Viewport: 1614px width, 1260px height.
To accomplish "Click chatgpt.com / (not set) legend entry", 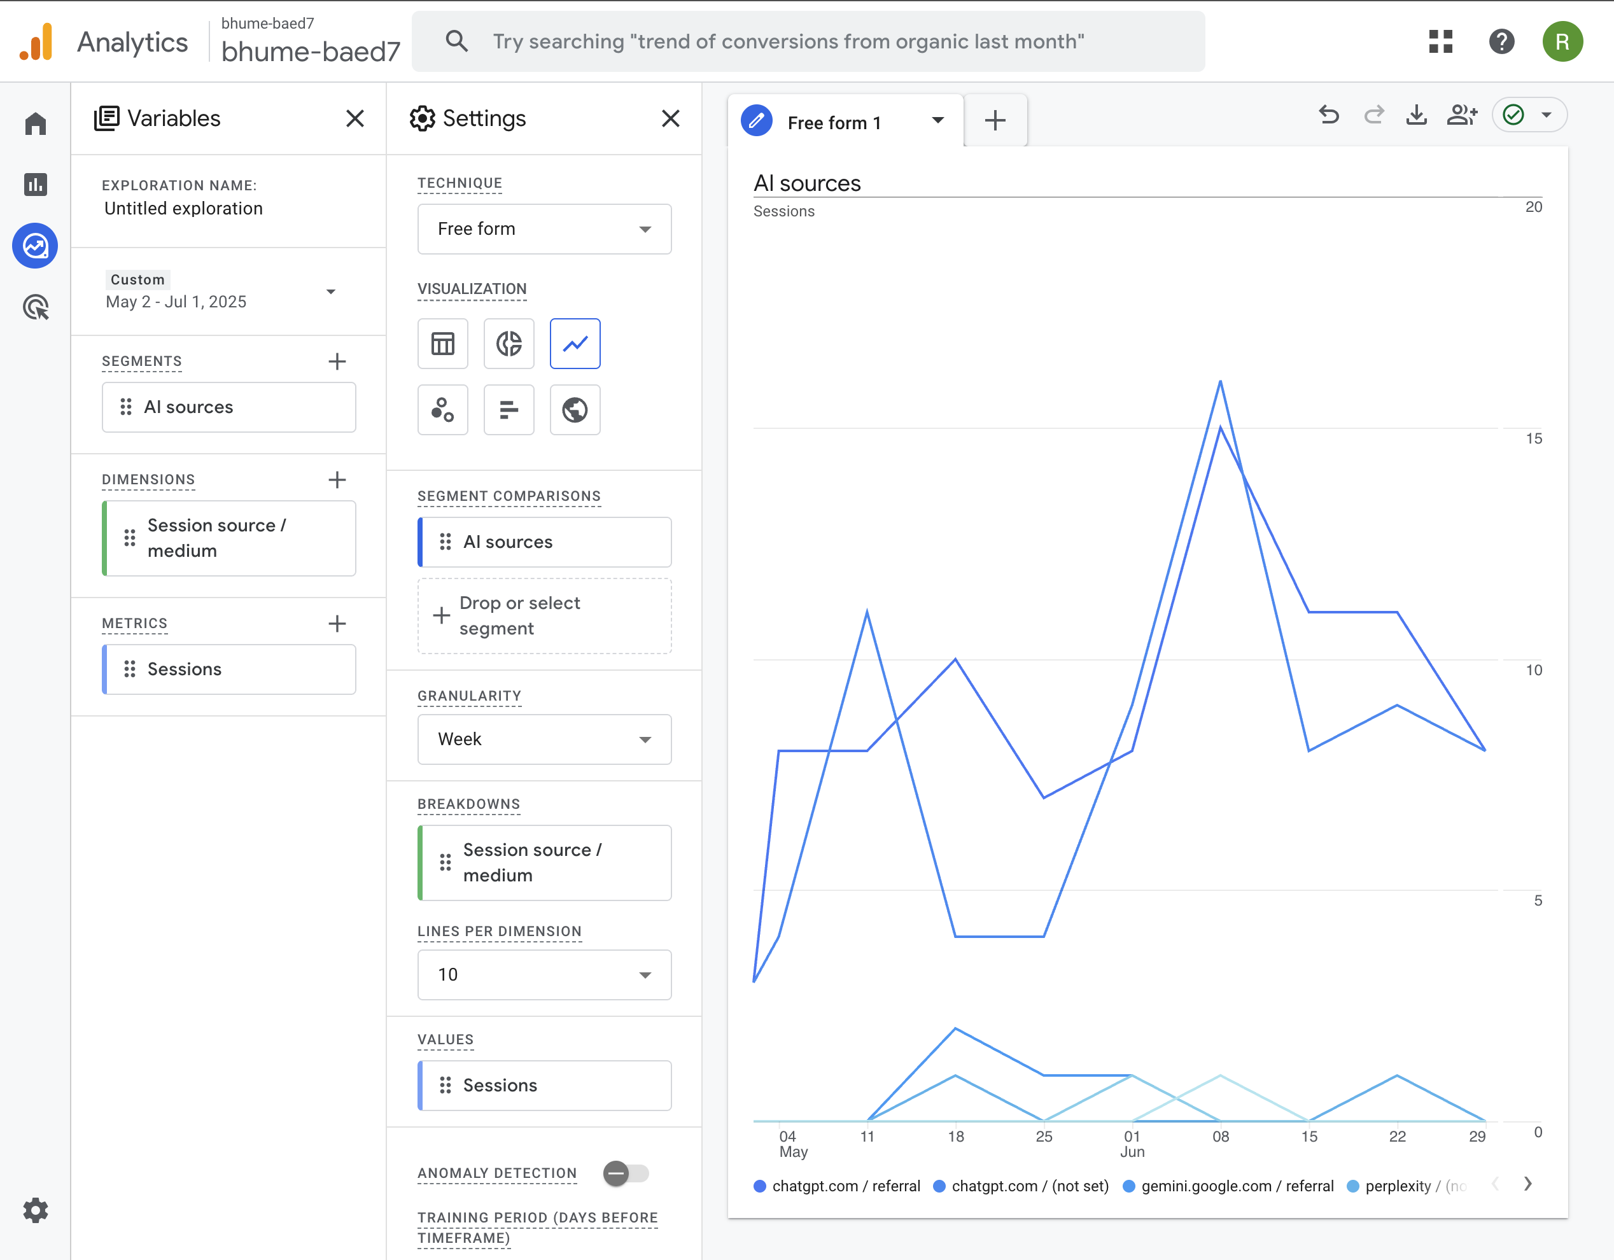I will pos(1021,1186).
